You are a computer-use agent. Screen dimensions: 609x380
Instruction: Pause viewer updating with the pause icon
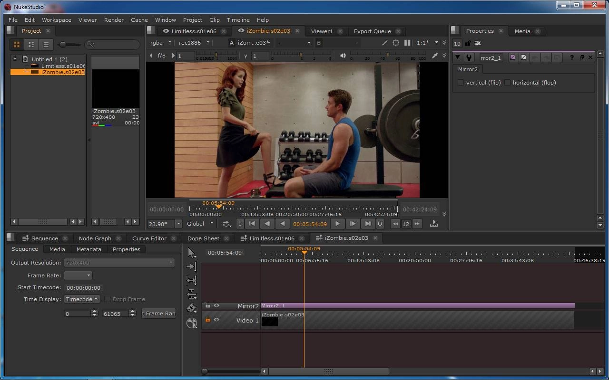click(407, 43)
